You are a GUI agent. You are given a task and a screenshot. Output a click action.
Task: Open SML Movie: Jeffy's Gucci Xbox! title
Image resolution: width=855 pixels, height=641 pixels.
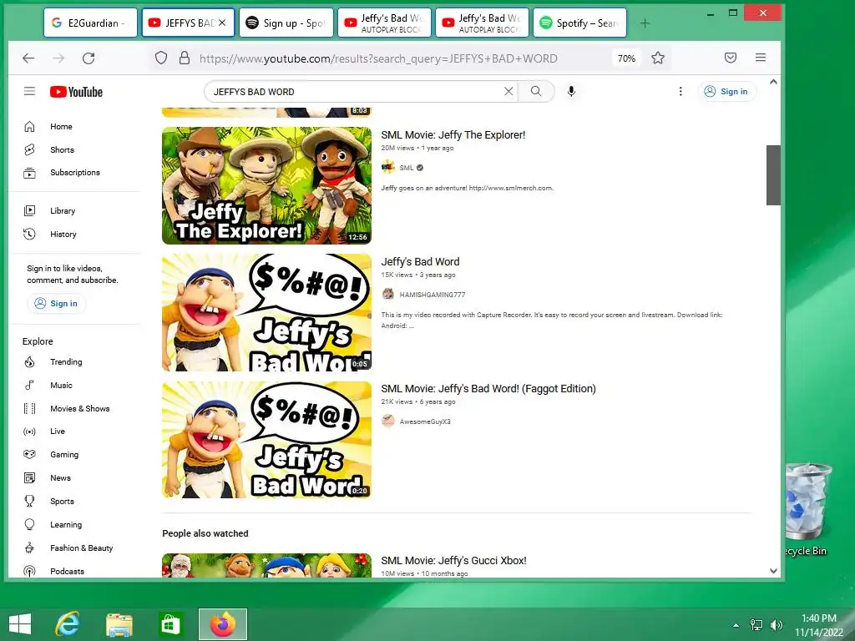click(x=453, y=560)
